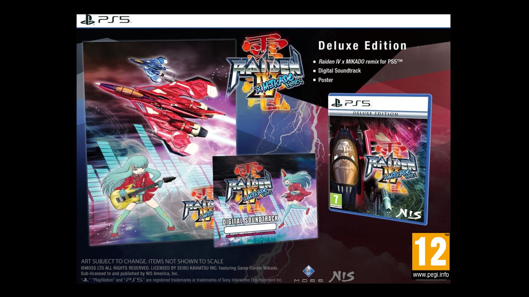Click the white code box on the soundtrack card
The height and width of the screenshot is (297, 529).
click(250, 228)
